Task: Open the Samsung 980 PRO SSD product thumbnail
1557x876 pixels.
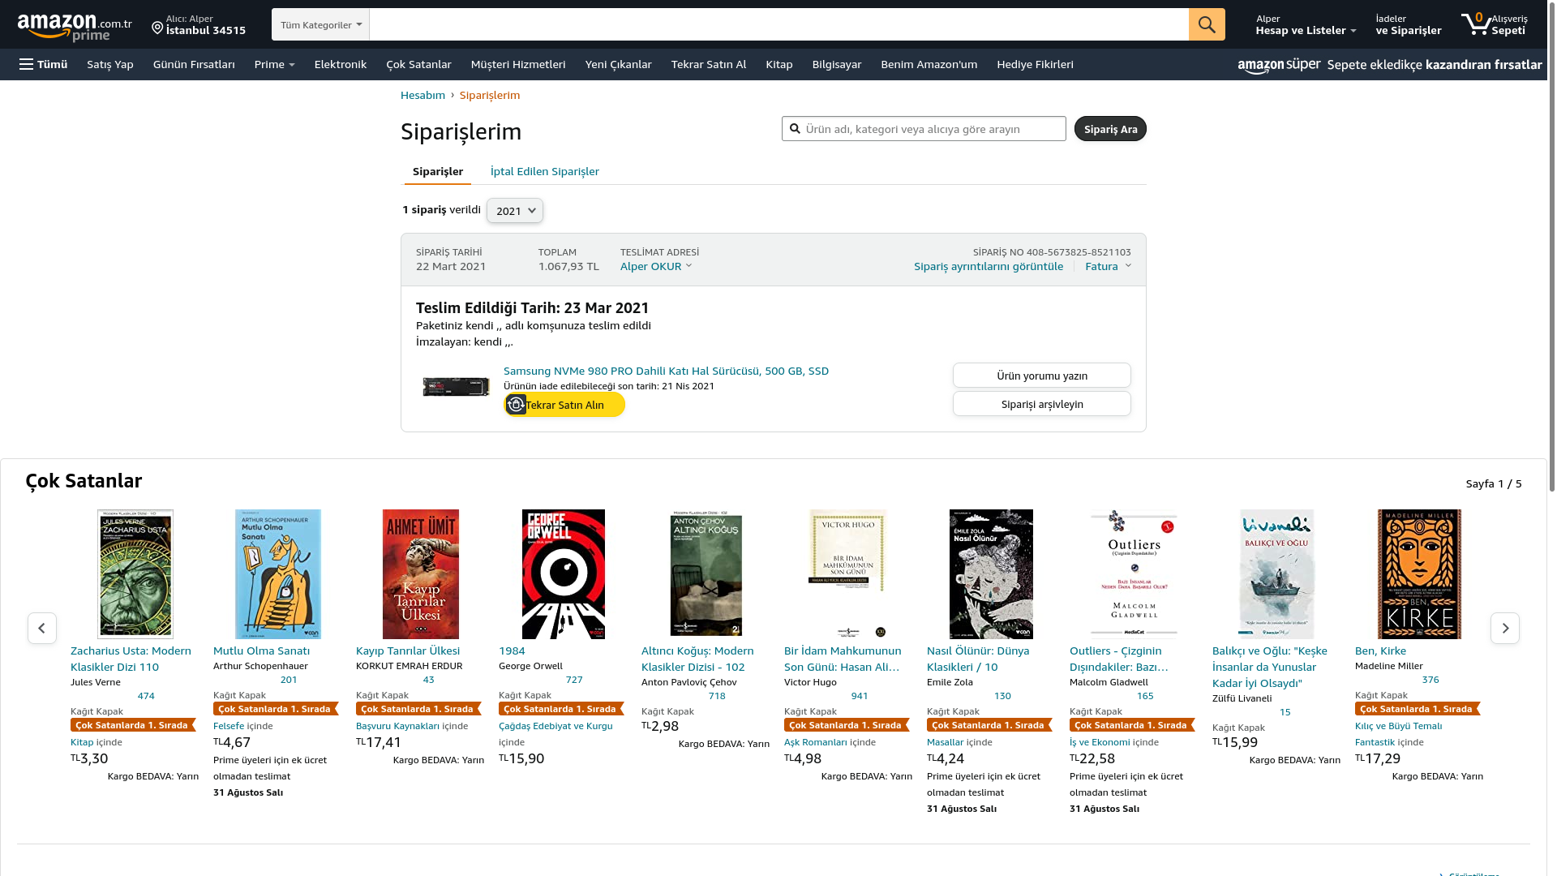Action: tap(457, 387)
